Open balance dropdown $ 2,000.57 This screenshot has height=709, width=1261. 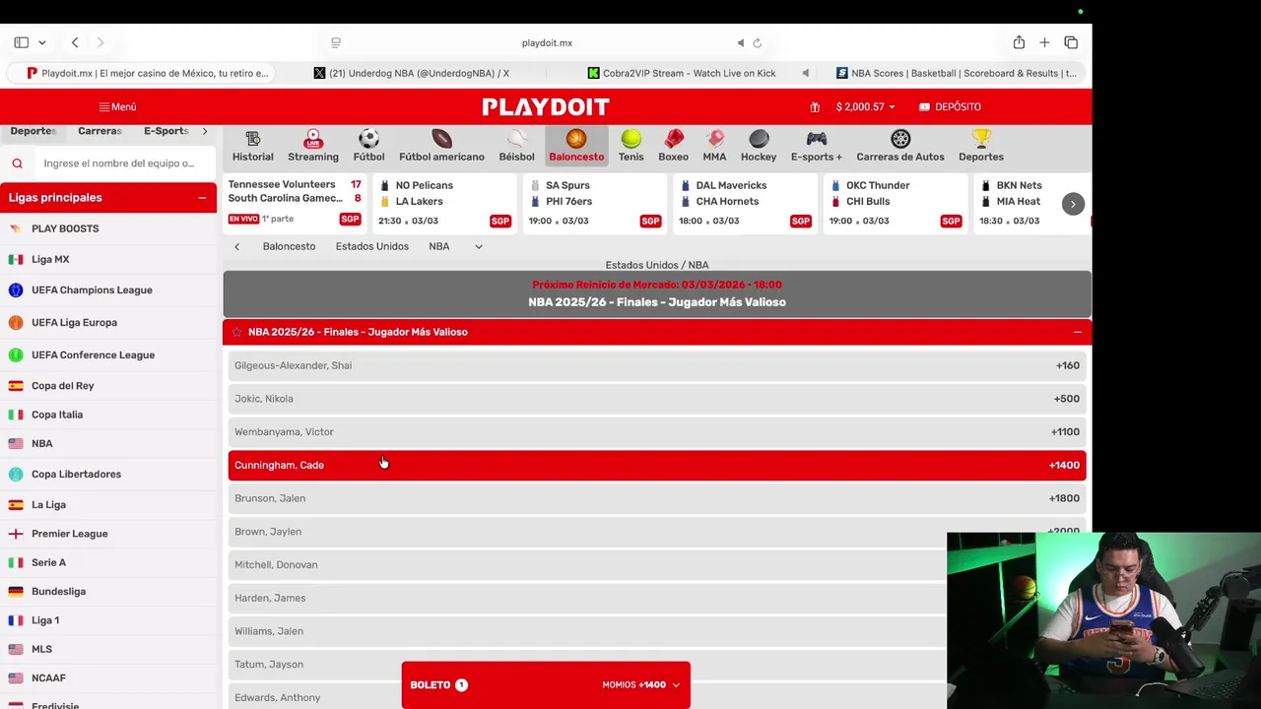[865, 106]
